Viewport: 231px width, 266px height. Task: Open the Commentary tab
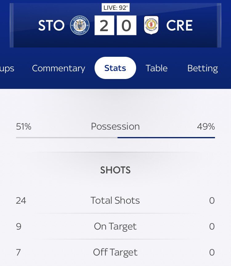[59, 68]
